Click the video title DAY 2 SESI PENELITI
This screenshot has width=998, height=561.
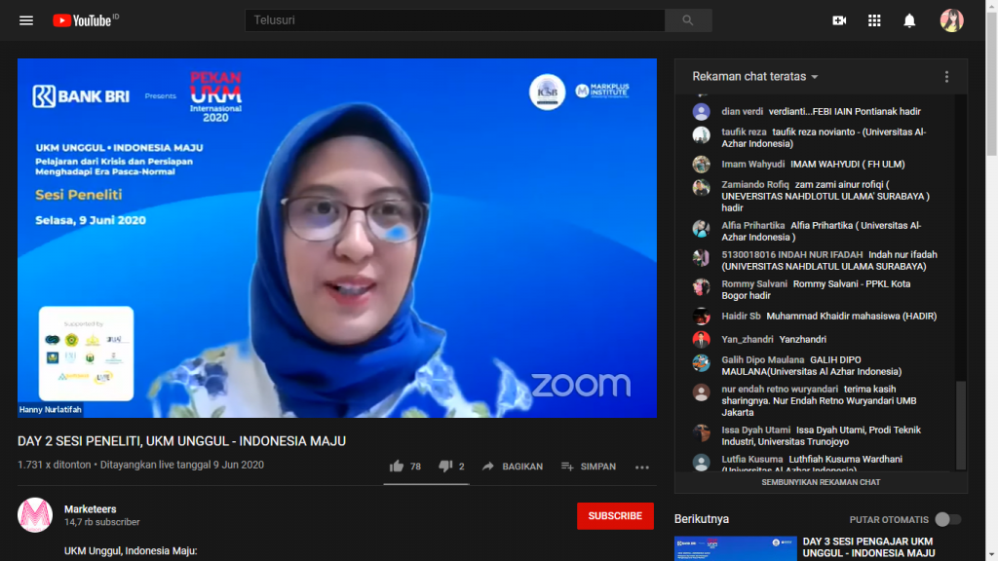(x=182, y=441)
